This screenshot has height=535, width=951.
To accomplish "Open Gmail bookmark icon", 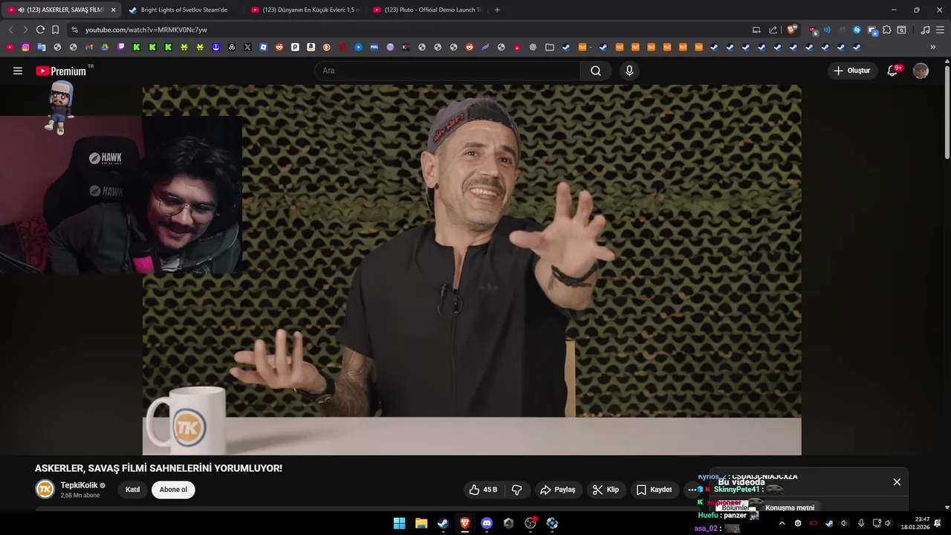I will pos(89,47).
